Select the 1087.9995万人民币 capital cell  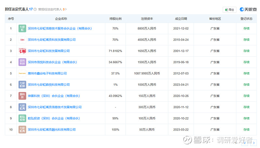(147, 73)
